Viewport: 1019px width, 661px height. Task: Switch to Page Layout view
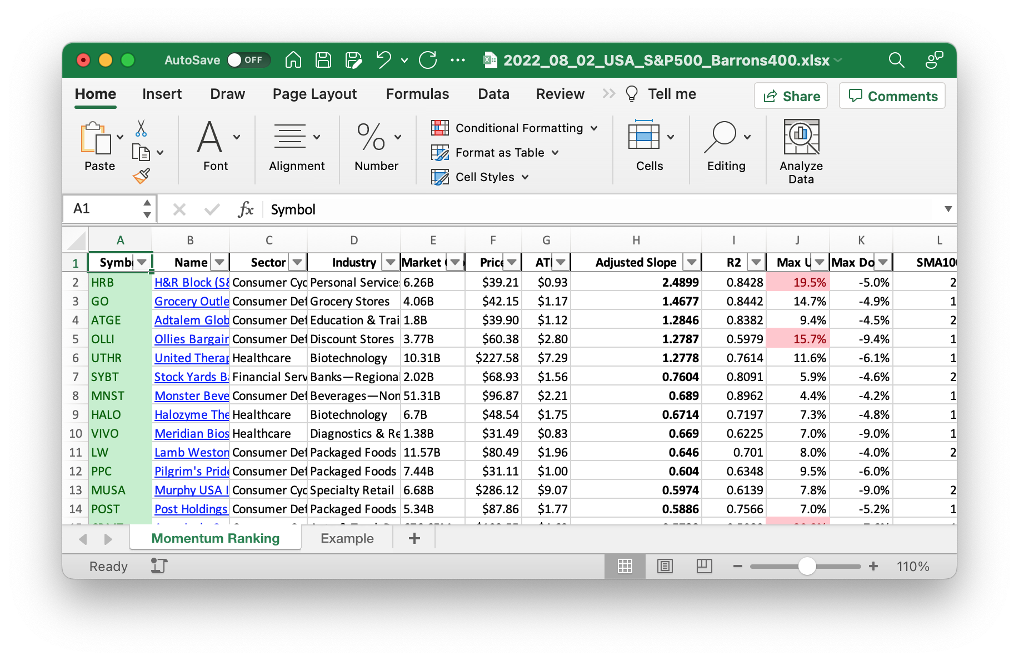coord(665,566)
